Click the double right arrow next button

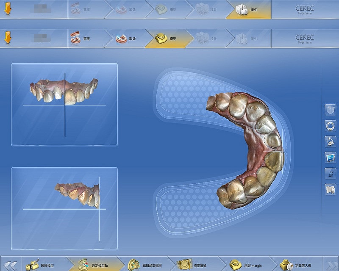point(330,265)
